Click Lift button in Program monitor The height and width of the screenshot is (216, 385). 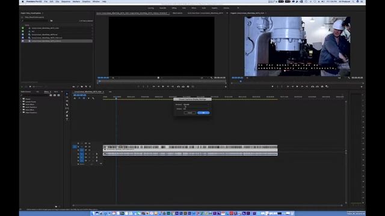point(313,86)
